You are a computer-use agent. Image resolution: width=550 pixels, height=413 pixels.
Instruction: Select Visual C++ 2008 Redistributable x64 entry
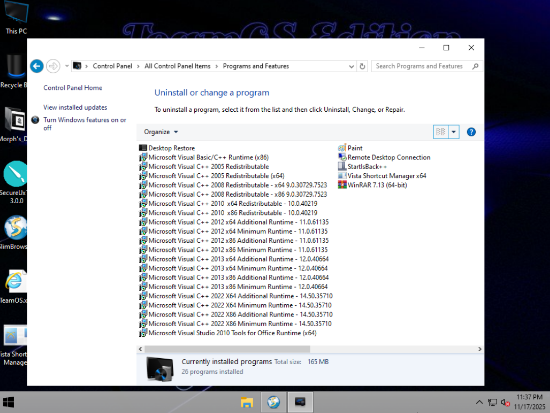[x=233, y=185]
